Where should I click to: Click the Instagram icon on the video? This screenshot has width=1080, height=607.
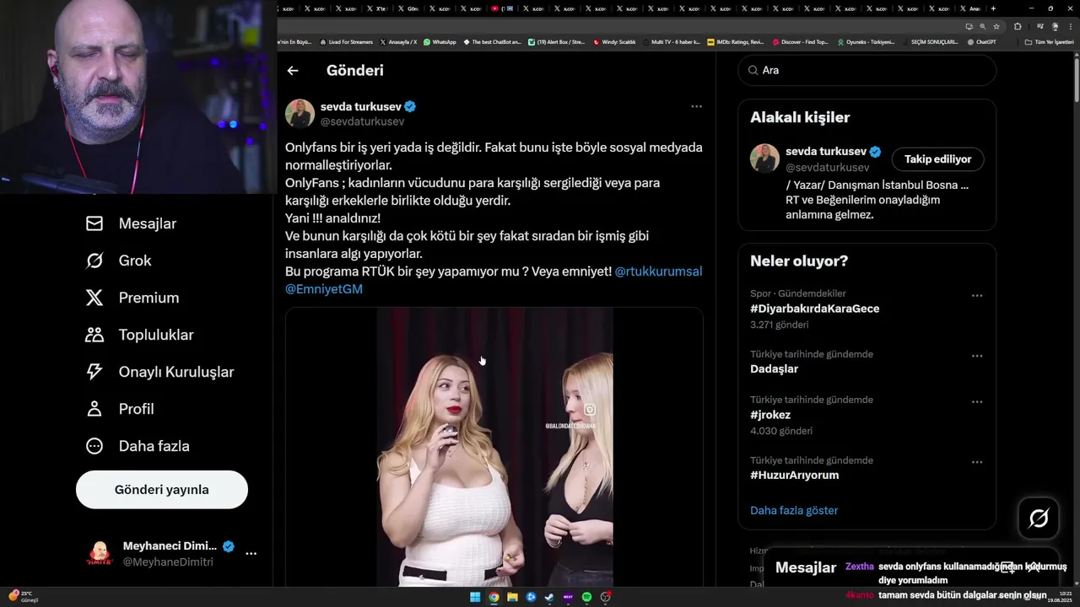(590, 410)
